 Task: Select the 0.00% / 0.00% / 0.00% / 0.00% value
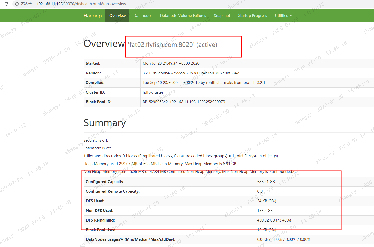[x=284, y=239]
